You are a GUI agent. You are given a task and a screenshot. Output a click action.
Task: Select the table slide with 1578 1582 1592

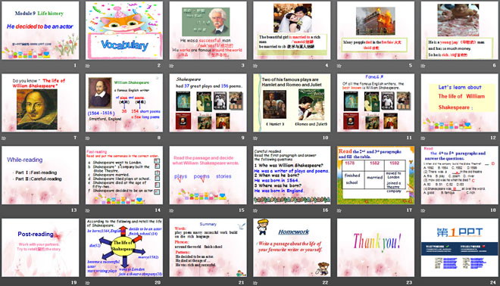coord(376,176)
